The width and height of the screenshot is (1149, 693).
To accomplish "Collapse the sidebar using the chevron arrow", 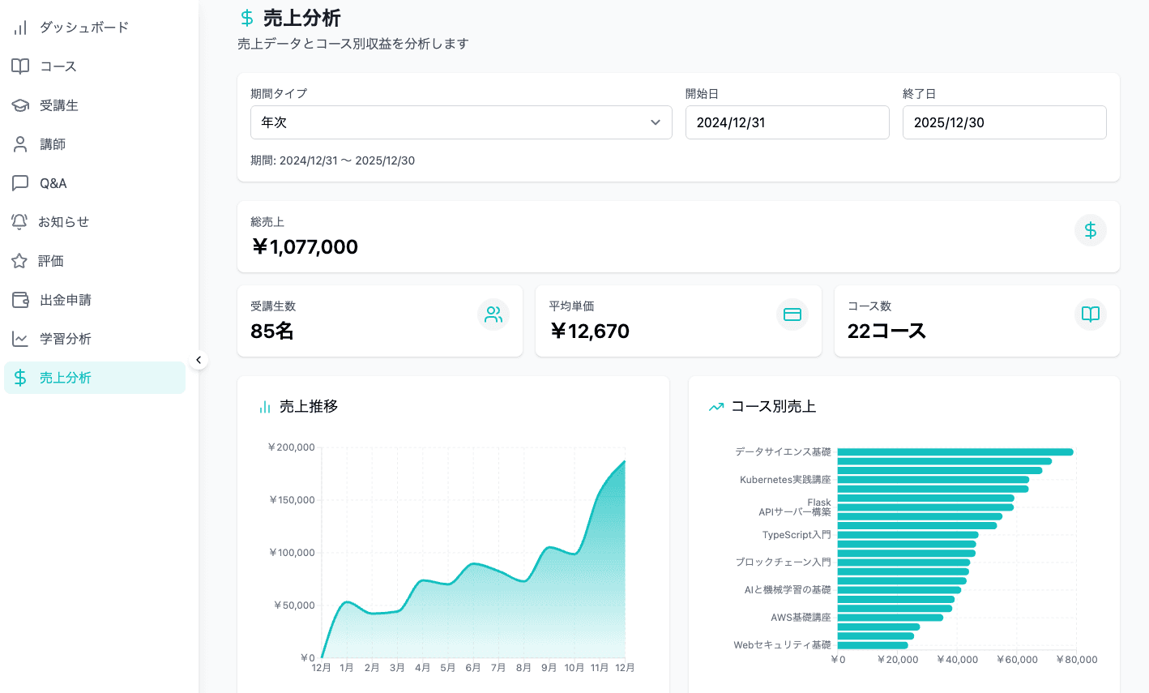I will point(199,359).
